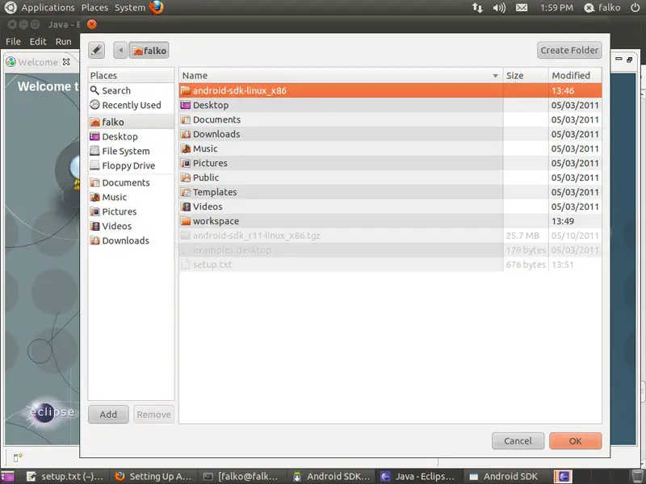Select the android-sdk-linux_x86 folder row
This screenshot has width=646, height=484.
click(x=390, y=90)
